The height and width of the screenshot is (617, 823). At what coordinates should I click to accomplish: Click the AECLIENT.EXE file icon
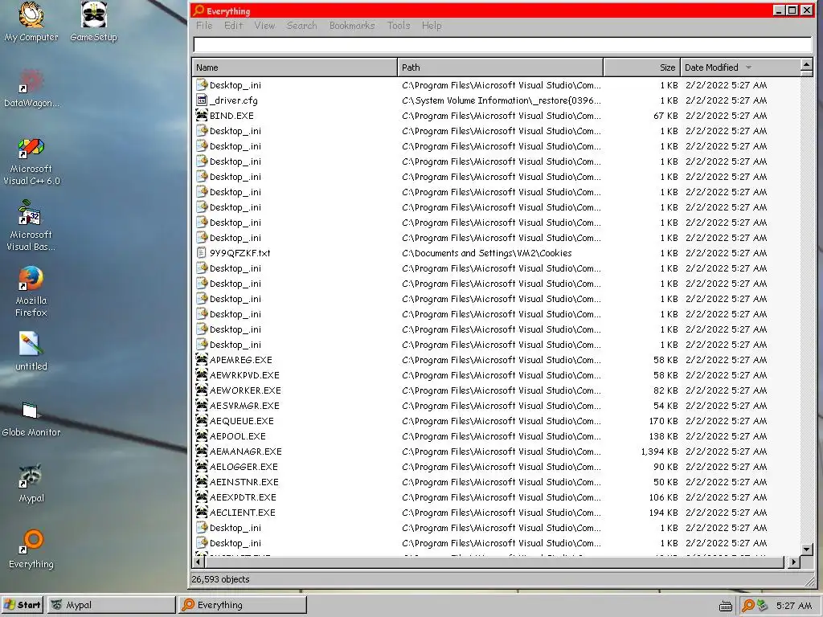(202, 512)
